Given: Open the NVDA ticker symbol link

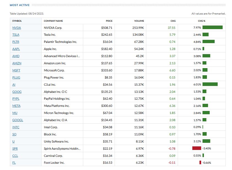Looking at the screenshot, I should 17,28.
